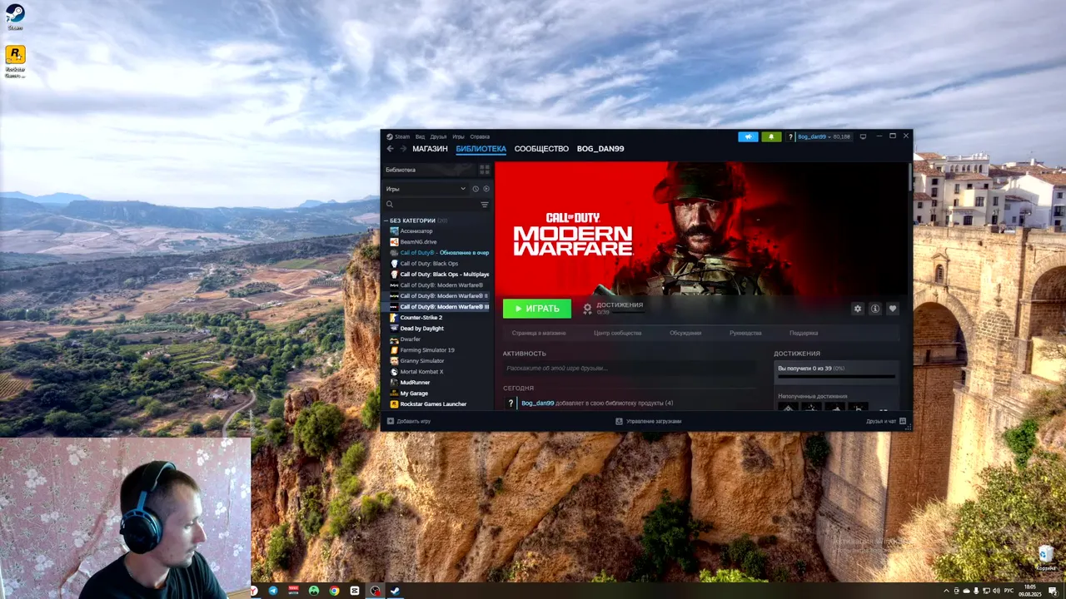Go to the МАГАЗИН tab
This screenshot has height=599, width=1066.
(430, 149)
